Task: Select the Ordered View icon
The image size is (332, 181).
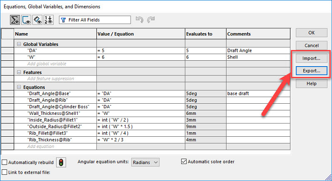Action: pos(48,20)
